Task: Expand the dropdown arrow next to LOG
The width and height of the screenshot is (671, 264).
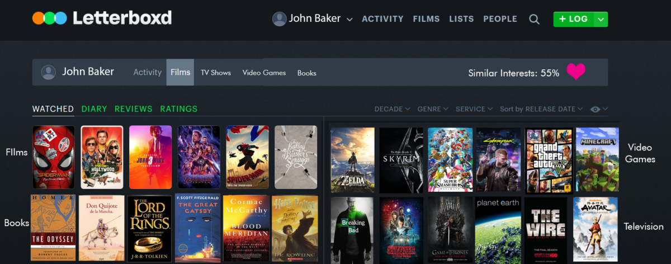Action: (601, 19)
